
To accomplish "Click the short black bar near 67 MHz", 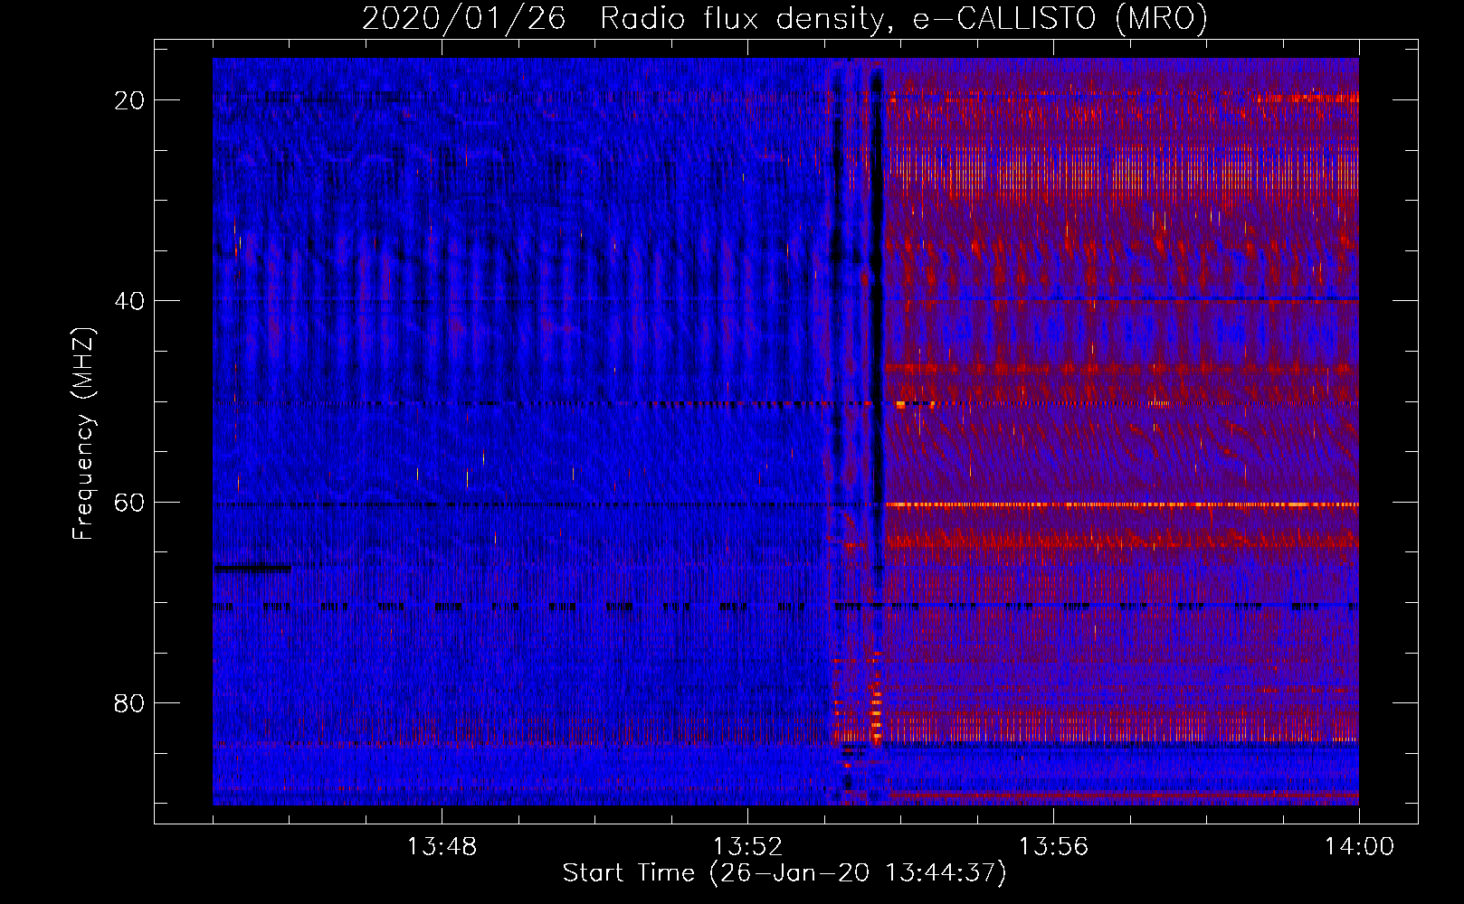I will [x=252, y=568].
